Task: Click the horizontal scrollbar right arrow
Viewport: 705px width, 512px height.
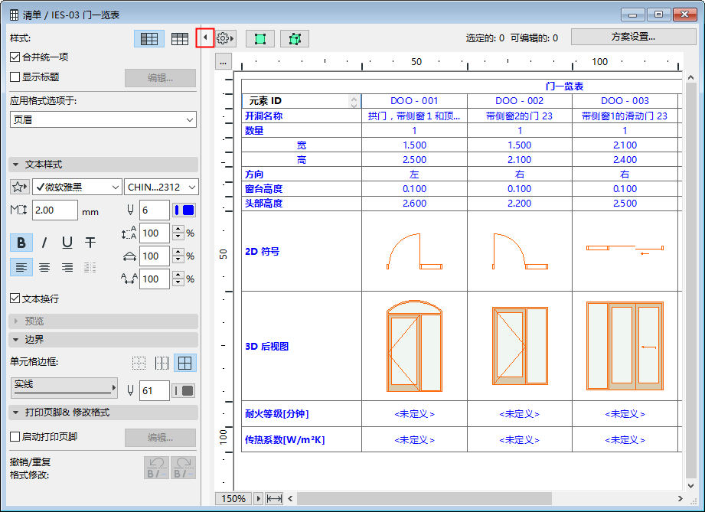Action: [681, 498]
